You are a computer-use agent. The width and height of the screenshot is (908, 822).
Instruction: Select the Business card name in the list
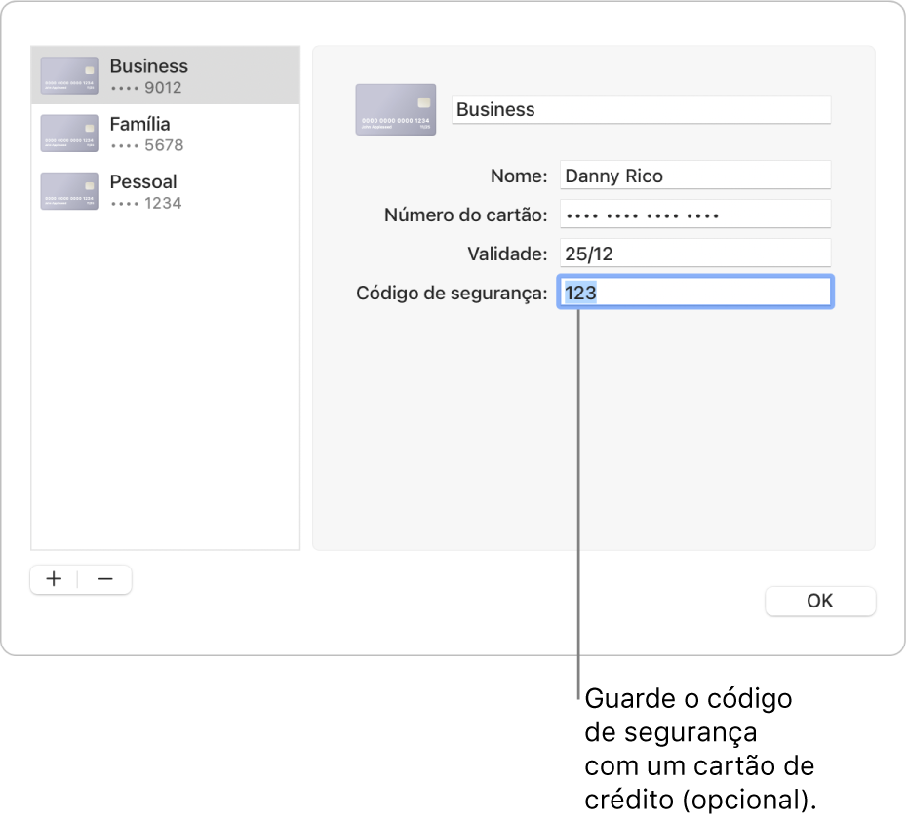coord(148,66)
